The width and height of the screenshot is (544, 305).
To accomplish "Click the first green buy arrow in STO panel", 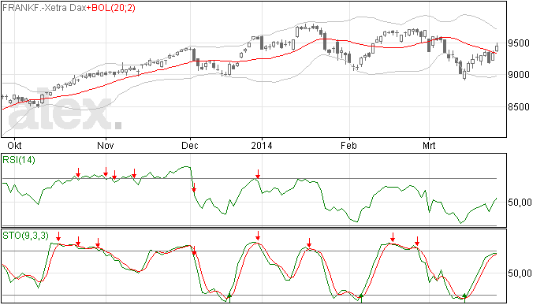I will (229, 298).
